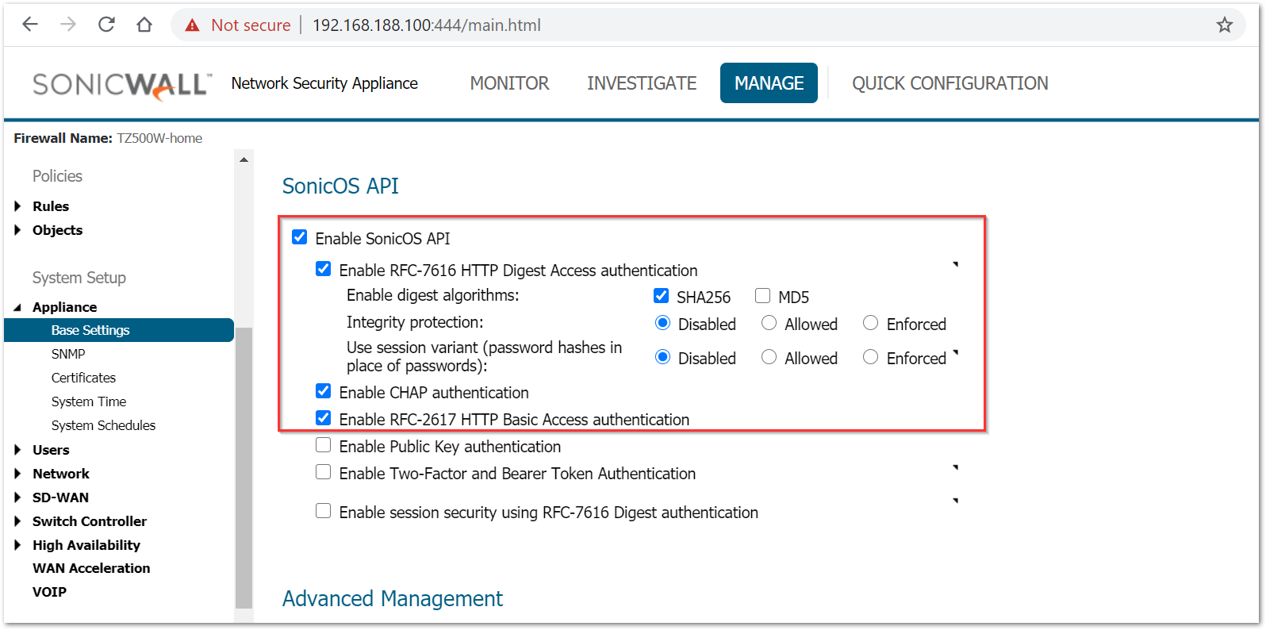This screenshot has height=630, width=1266.
Task: Click the info marker beside session variant Enforced
Action: (x=955, y=351)
